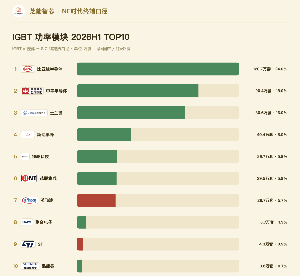The height and width of the screenshot is (276, 300).
Task: Click rank number 7
Action: [16, 200]
